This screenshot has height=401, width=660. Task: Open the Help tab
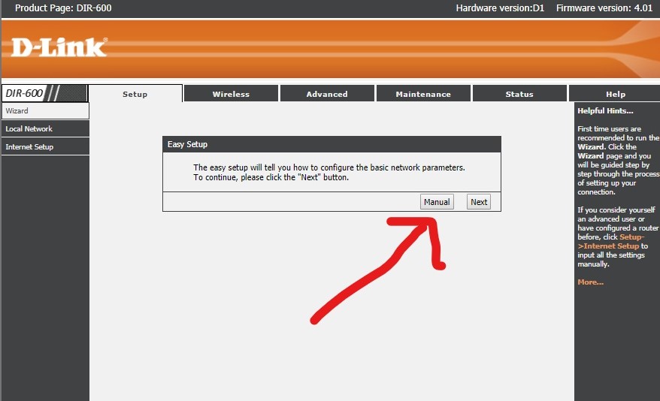click(615, 94)
